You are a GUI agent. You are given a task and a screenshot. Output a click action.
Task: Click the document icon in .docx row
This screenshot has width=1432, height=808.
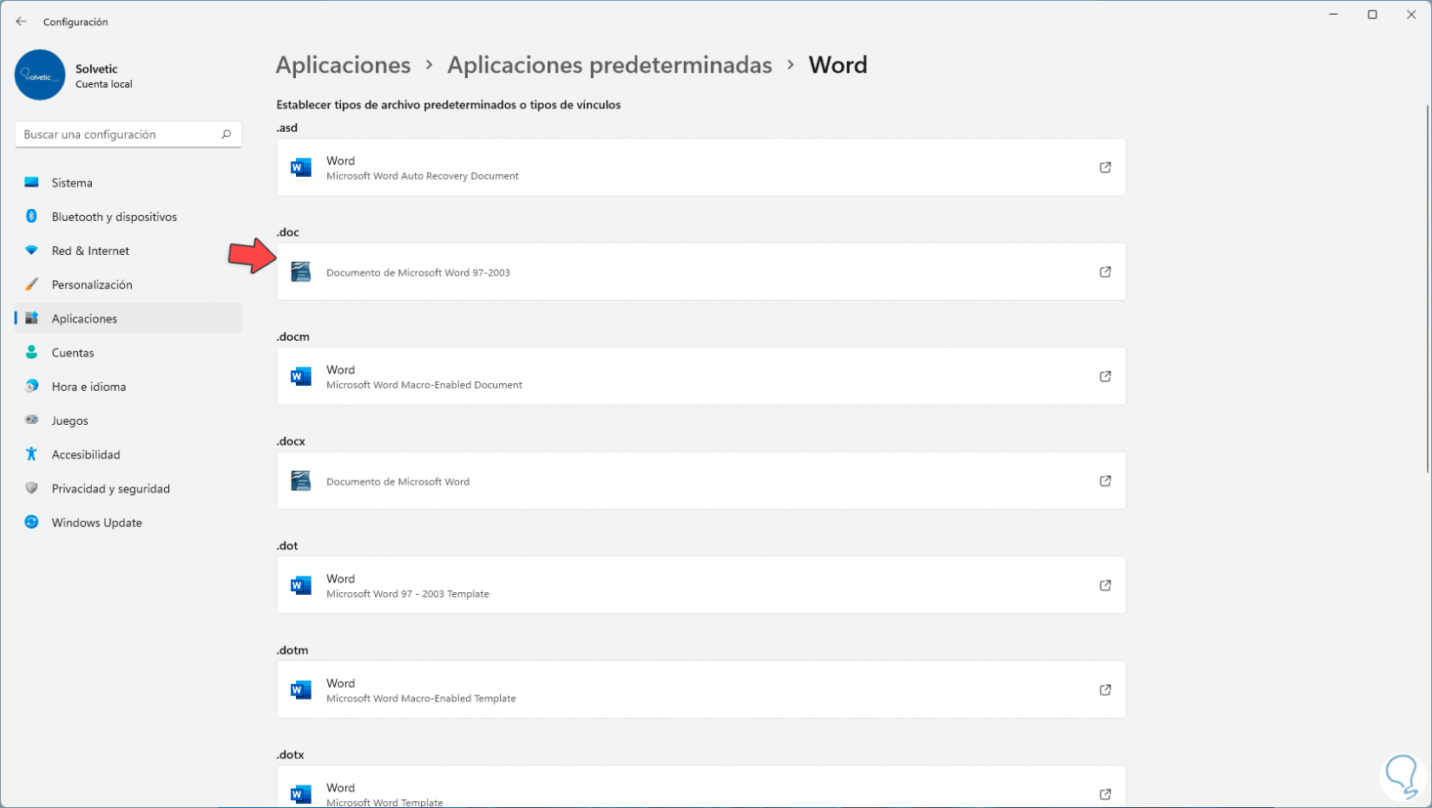point(301,481)
